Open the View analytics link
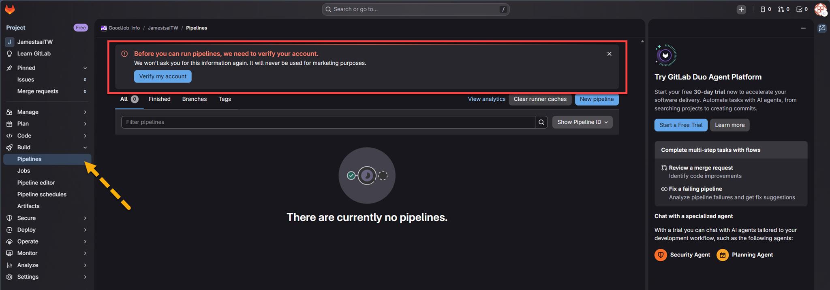830x290 pixels. tap(486, 99)
